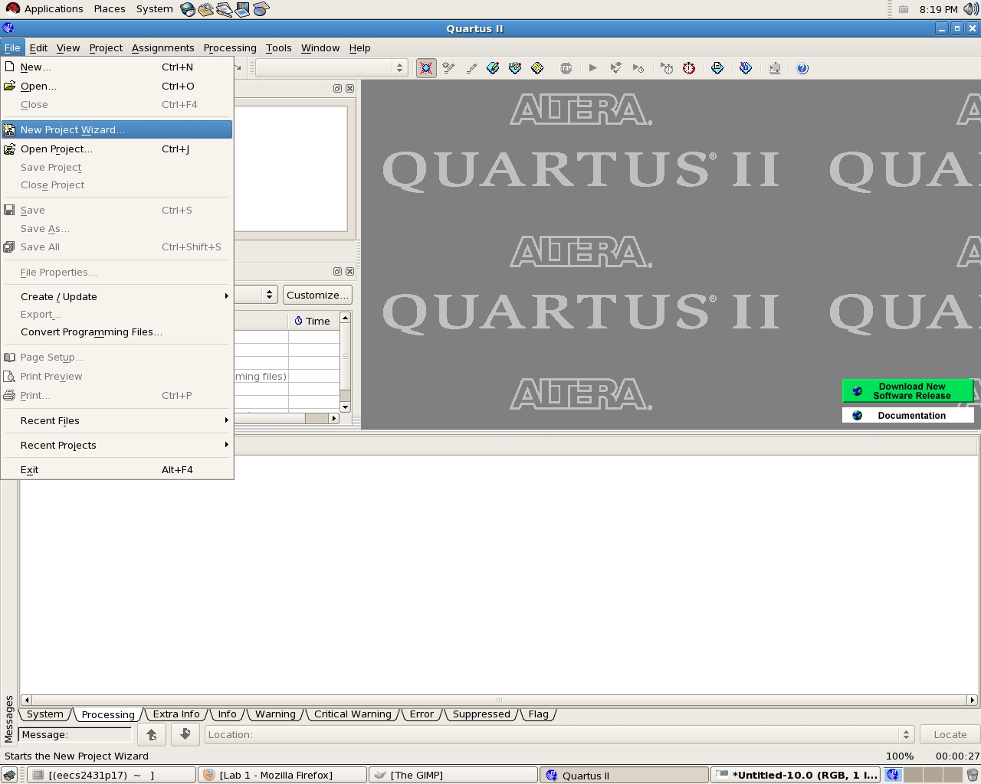
Task: Open the Places menu in top panel
Action: [110, 9]
